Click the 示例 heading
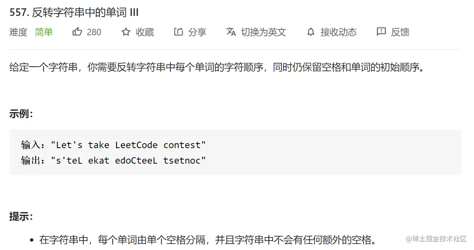474x250 pixels. pos(21,114)
